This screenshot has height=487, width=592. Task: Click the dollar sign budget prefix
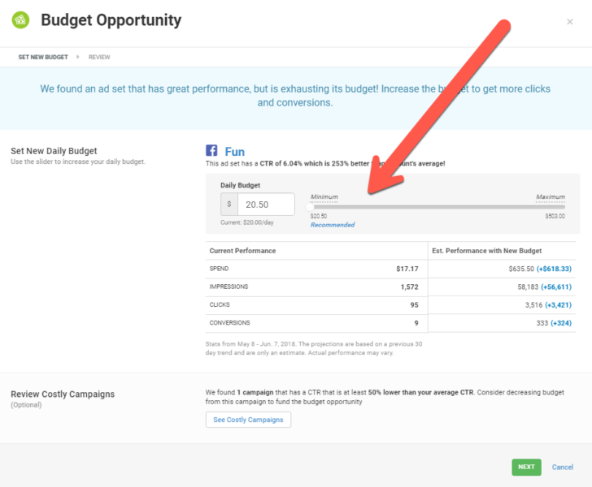coord(229,205)
